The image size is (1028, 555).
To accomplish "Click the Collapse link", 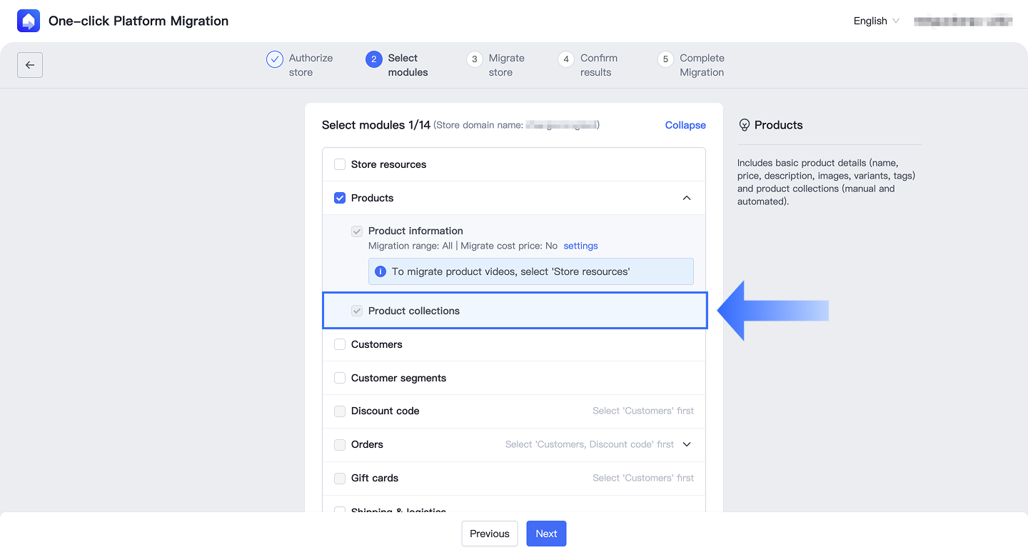I will tap(685, 125).
